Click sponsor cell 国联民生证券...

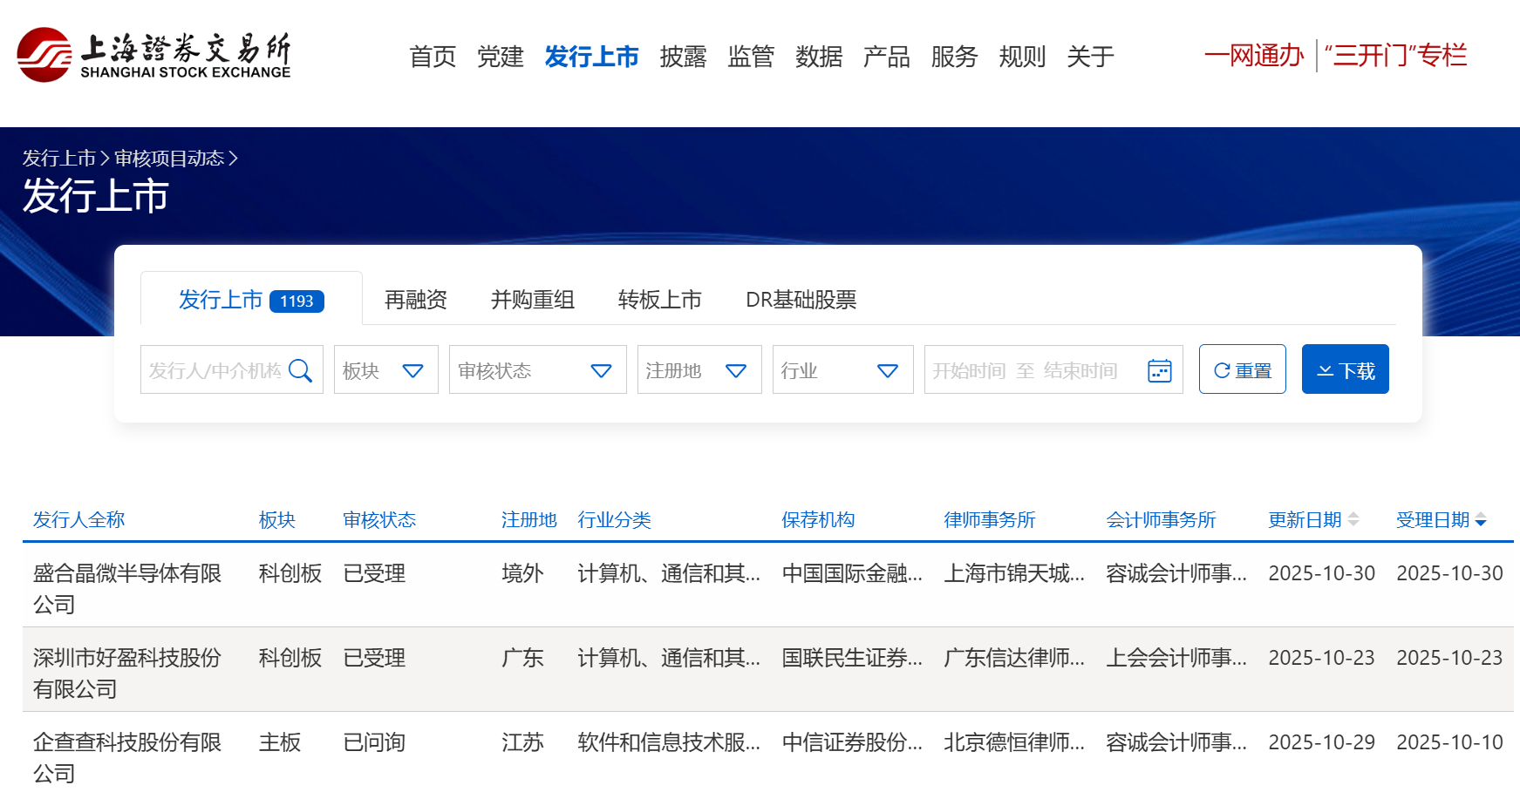point(852,658)
